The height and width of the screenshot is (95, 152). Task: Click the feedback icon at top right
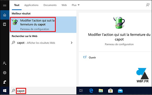pyautogui.click(x=148, y=5)
